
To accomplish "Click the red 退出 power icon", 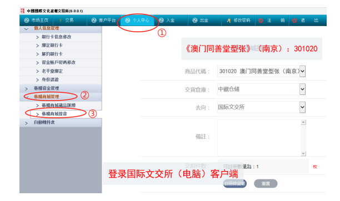I will [x=294, y=21].
